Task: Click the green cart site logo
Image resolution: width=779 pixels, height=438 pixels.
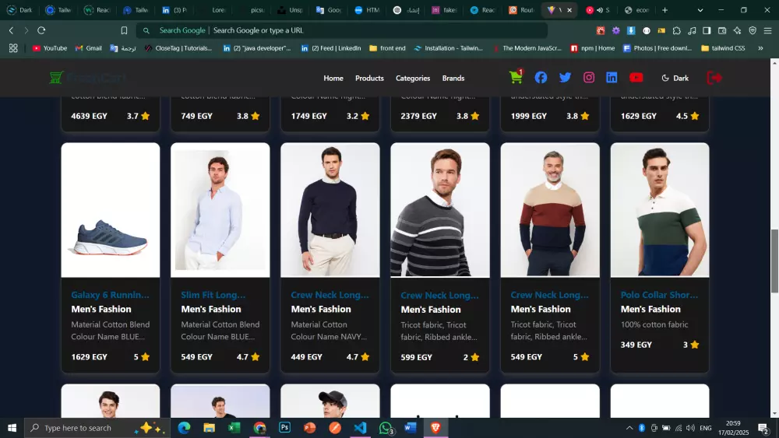Action: point(56,77)
